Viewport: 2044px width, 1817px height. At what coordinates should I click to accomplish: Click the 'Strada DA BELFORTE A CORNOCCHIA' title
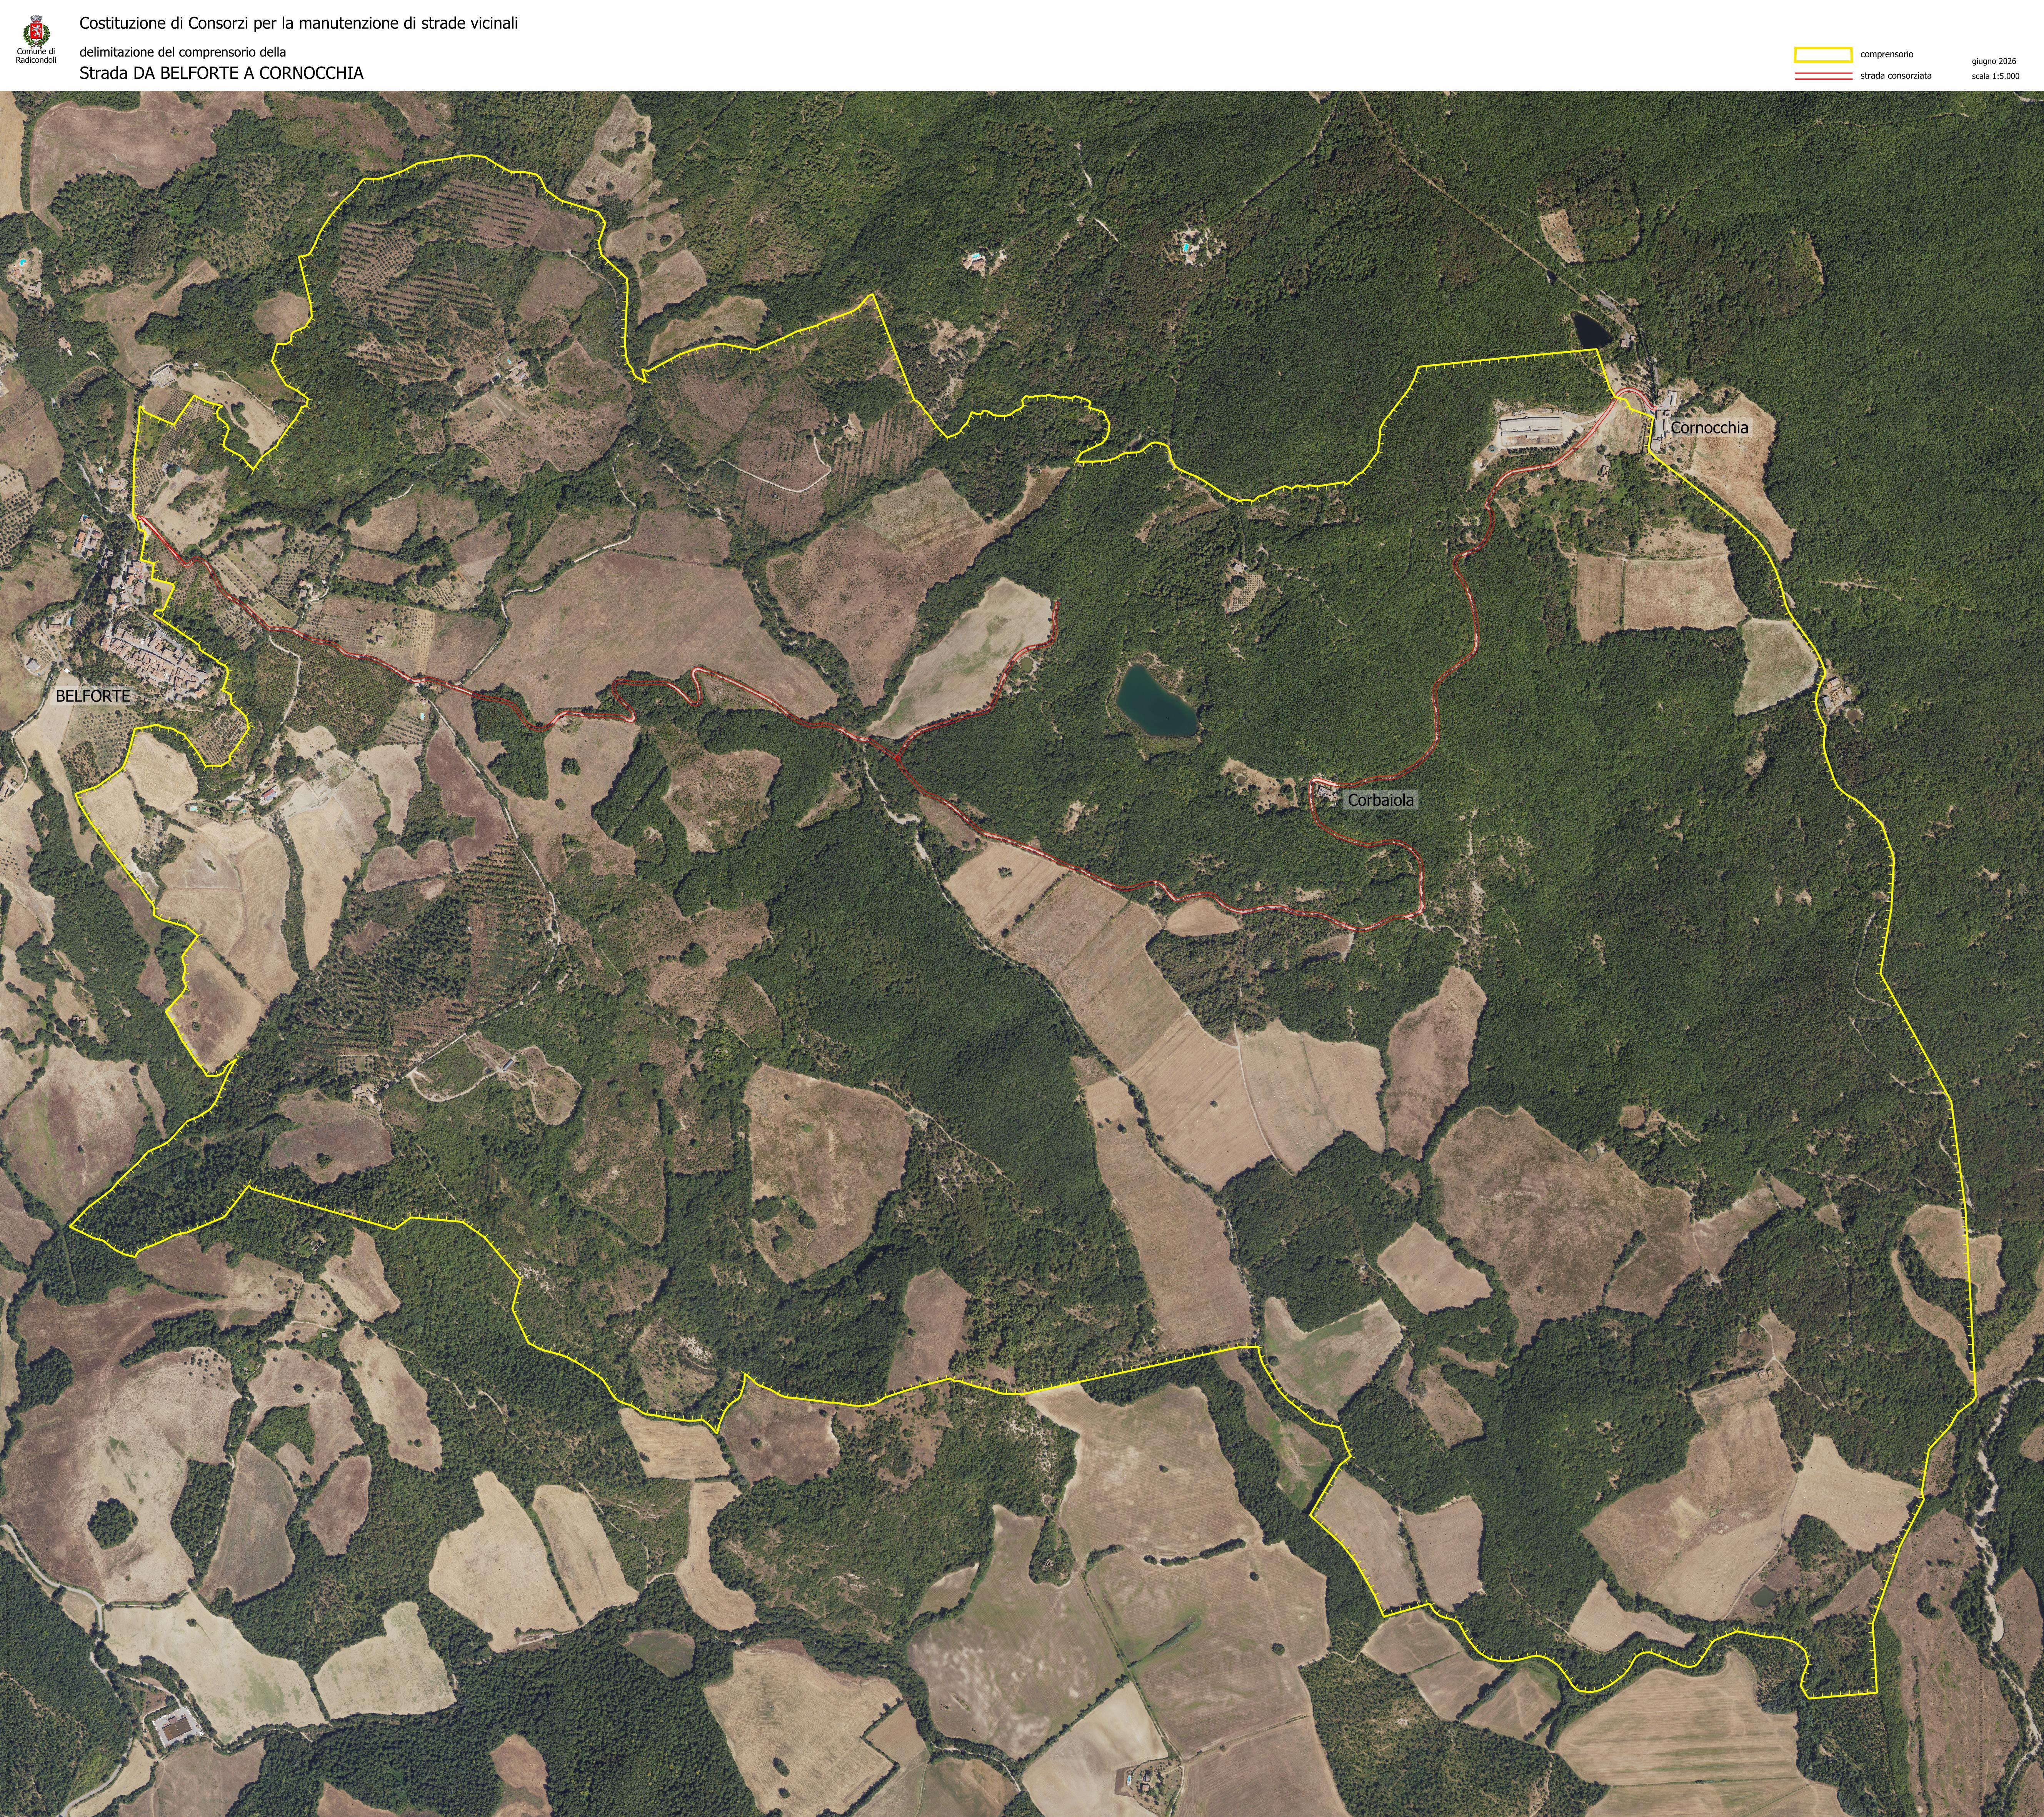pyautogui.click(x=222, y=73)
